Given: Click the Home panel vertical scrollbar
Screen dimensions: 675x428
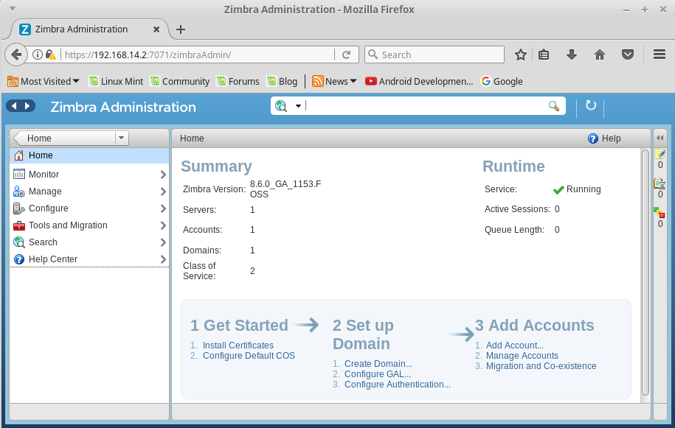Looking at the screenshot, I should (645, 273).
